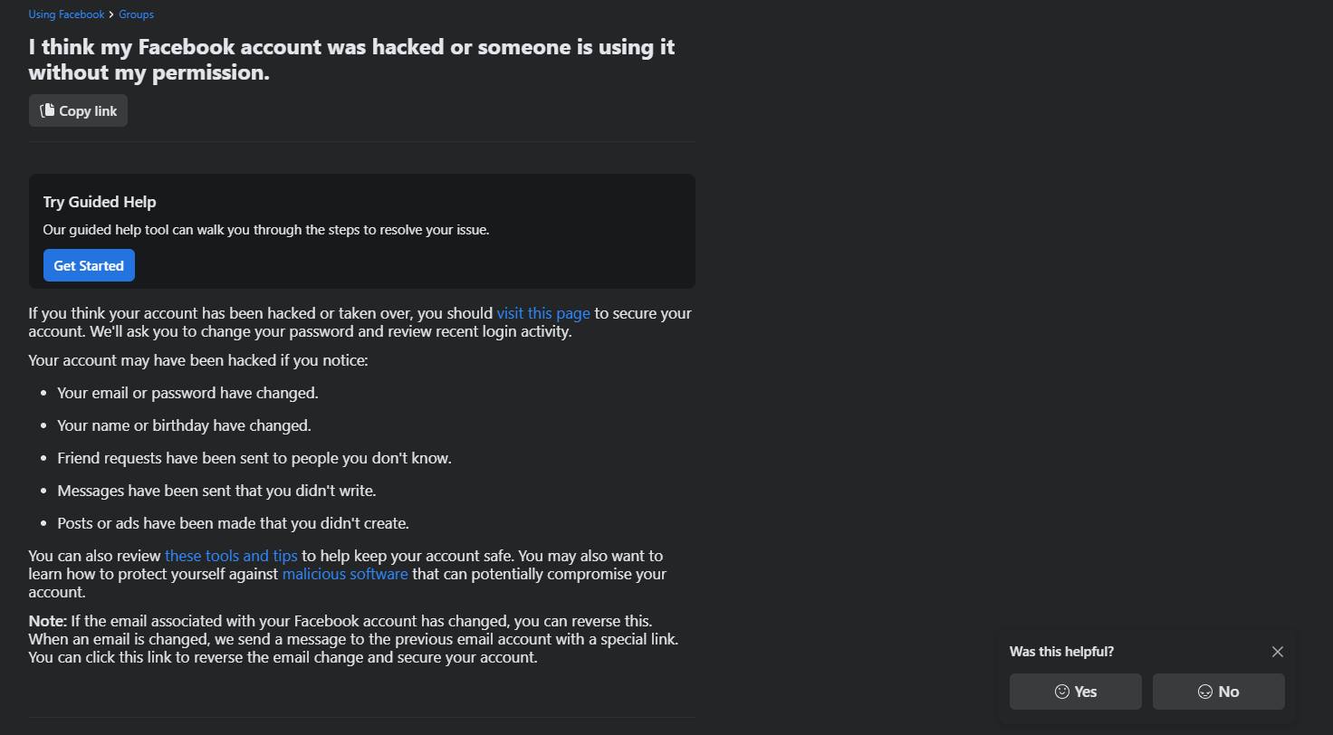
Task: Click the 'Was this helpful?' label
Action: [1061, 652]
